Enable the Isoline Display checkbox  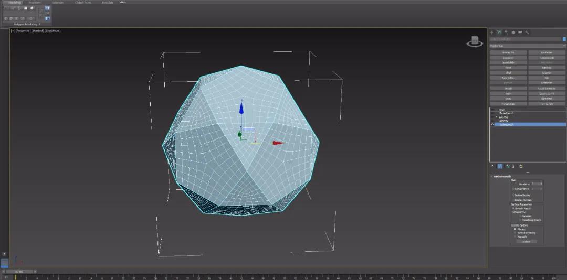coord(513,195)
